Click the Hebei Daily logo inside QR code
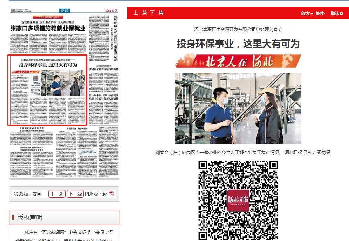Screen dimensions: 349x241 pos(238,200)
